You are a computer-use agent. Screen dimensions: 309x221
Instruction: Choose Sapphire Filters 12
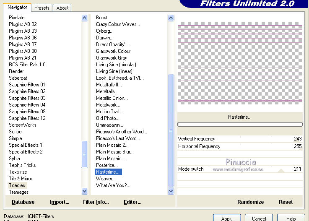point(27,118)
